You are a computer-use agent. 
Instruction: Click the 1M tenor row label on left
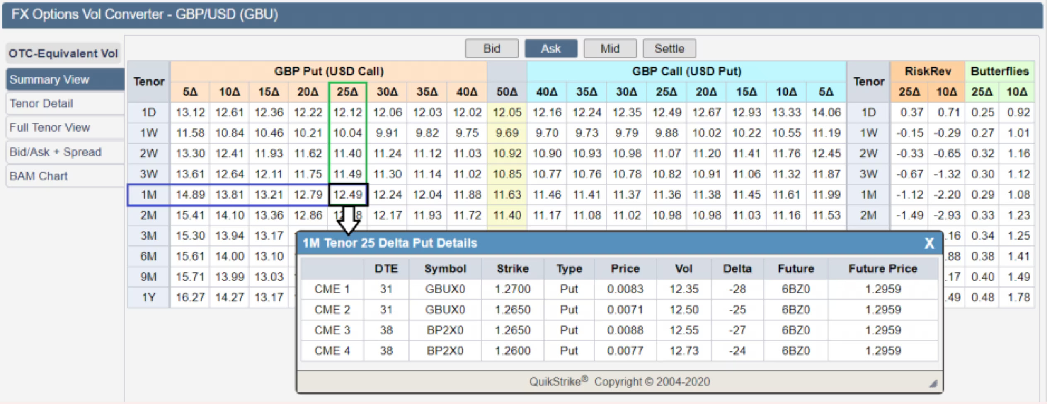[148, 195]
